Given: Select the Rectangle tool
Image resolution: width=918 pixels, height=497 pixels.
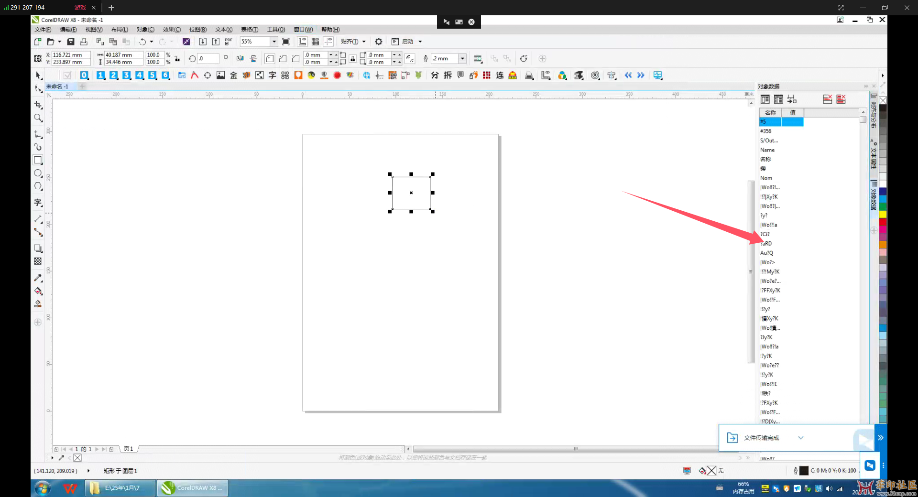Looking at the screenshot, I should [38, 160].
